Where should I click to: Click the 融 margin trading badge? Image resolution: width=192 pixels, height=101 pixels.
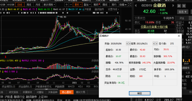179,6
